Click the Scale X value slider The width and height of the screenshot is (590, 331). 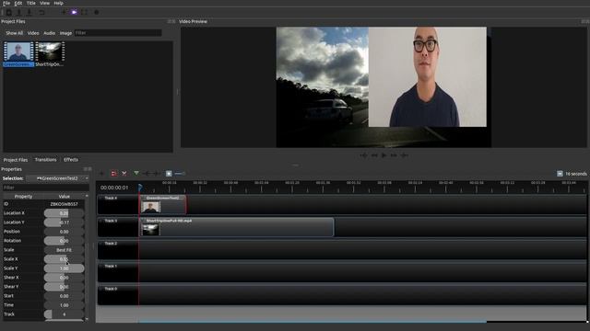click(x=64, y=259)
